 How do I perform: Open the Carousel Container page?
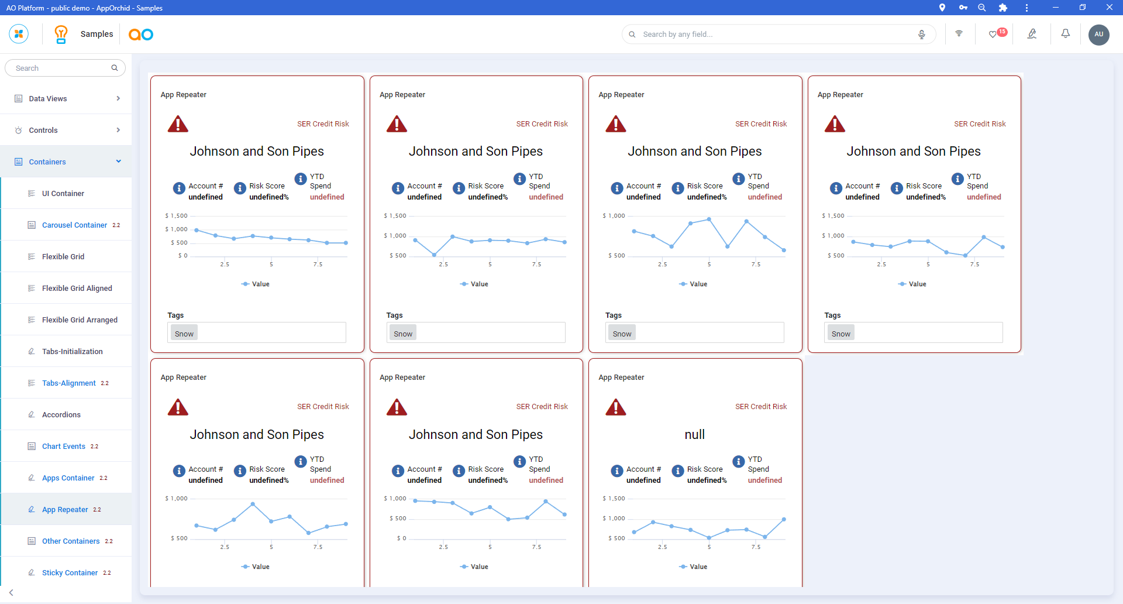click(74, 225)
